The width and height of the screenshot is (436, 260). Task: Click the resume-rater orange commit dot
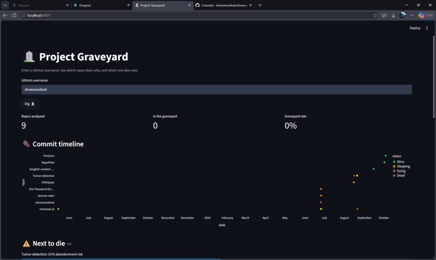tap(321, 196)
